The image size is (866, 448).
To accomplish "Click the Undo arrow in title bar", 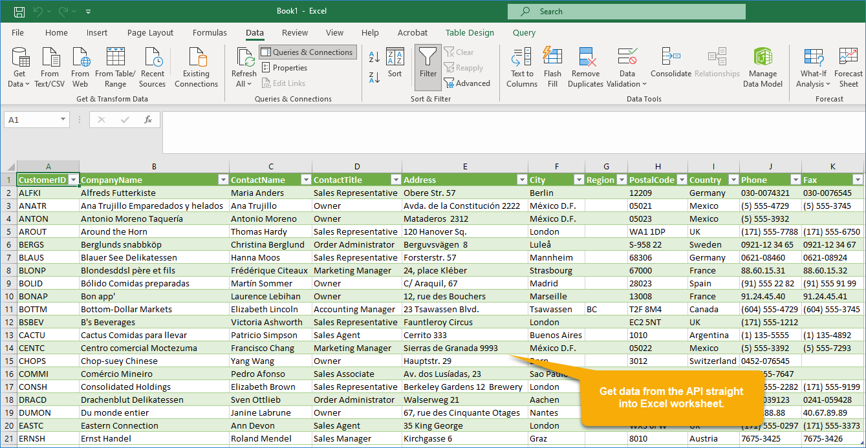I will click(38, 12).
